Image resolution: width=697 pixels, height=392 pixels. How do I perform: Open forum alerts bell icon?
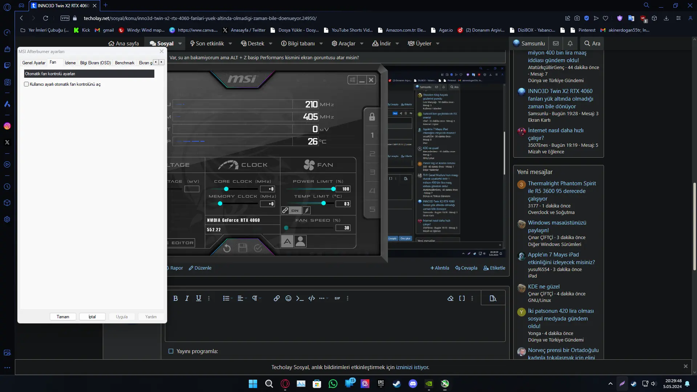click(570, 43)
